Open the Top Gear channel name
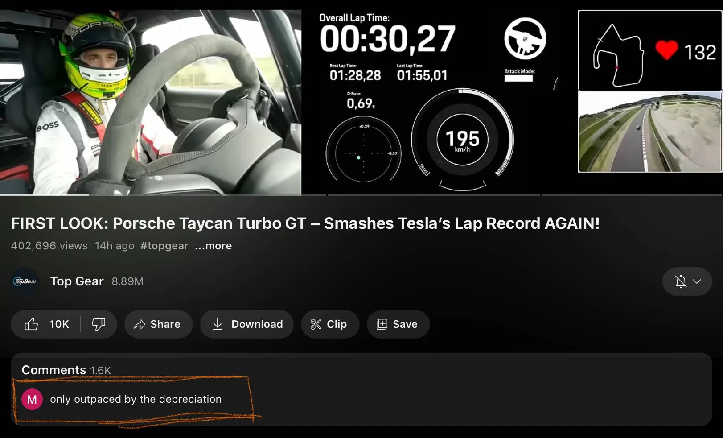 coord(77,281)
